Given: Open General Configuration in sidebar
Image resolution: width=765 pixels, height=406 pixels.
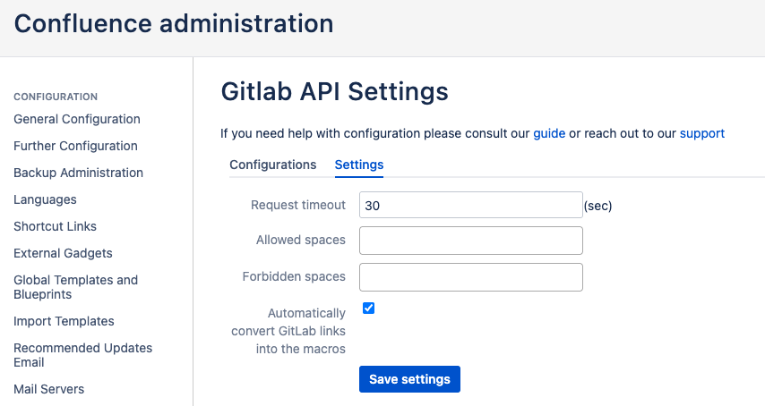Looking at the screenshot, I should (x=77, y=119).
